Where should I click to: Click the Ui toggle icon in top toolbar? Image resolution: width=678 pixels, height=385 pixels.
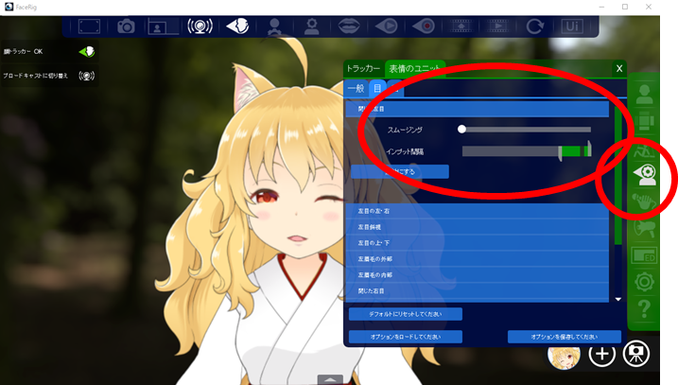pyautogui.click(x=572, y=26)
